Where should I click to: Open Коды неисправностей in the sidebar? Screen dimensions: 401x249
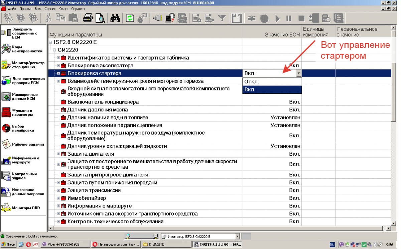[23, 49]
